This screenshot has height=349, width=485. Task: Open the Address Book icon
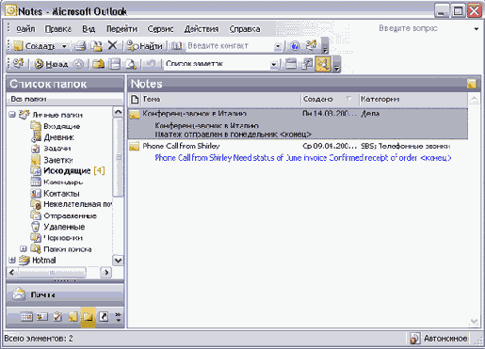(176, 46)
